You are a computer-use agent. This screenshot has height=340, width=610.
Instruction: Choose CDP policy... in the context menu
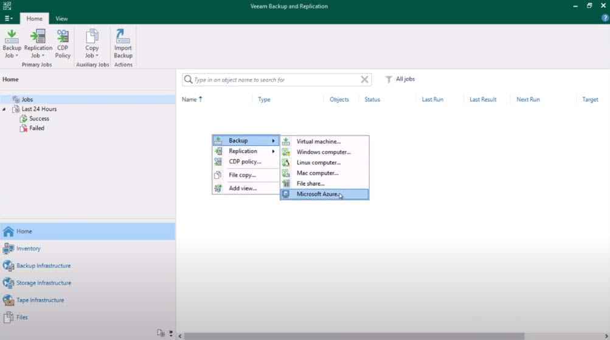click(x=246, y=161)
